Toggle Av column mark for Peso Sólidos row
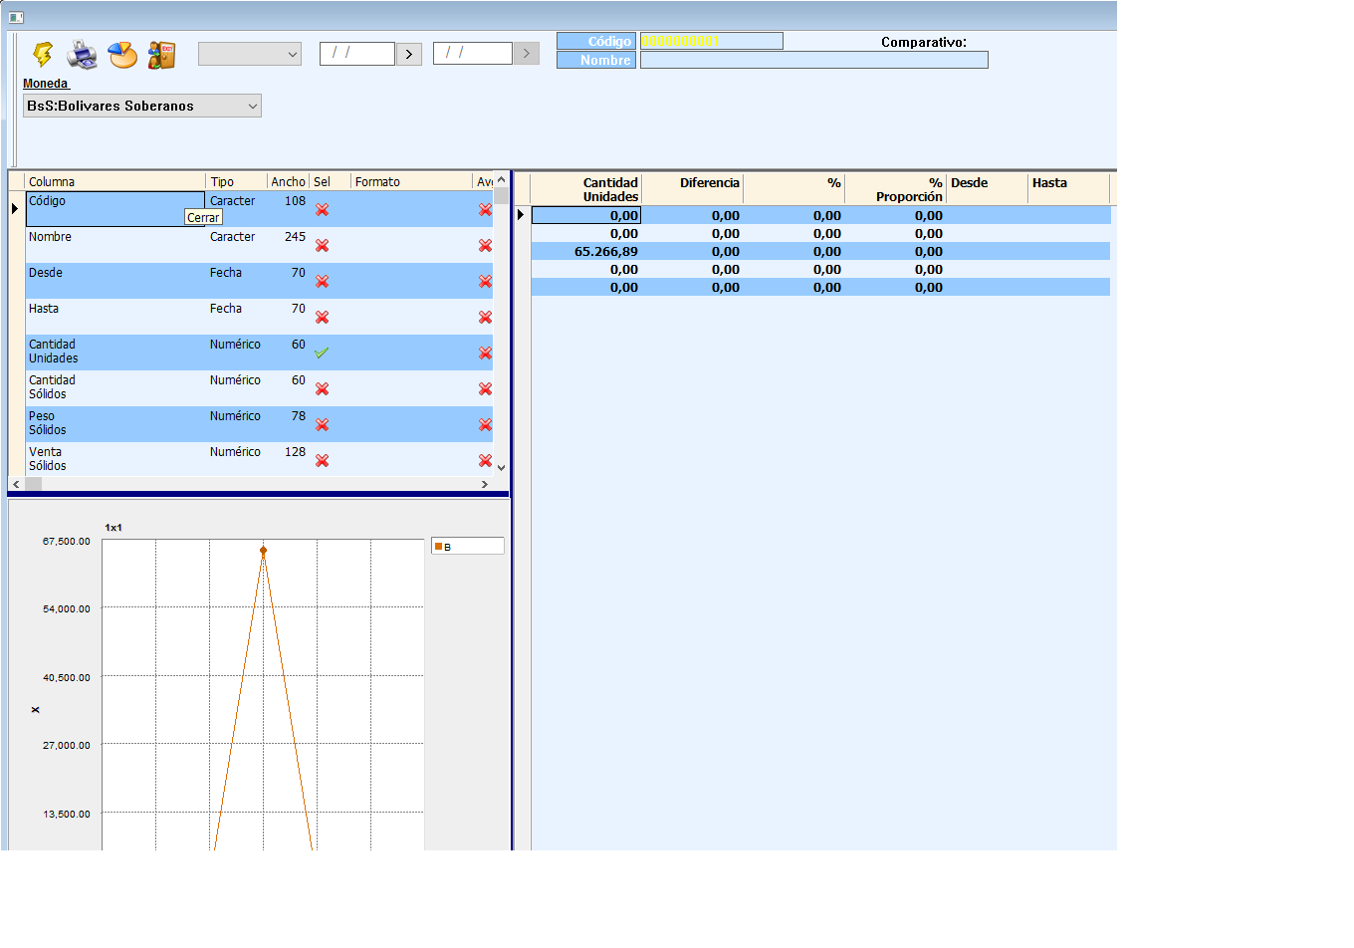Screen dimensions: 1354x948 (485, 424)
